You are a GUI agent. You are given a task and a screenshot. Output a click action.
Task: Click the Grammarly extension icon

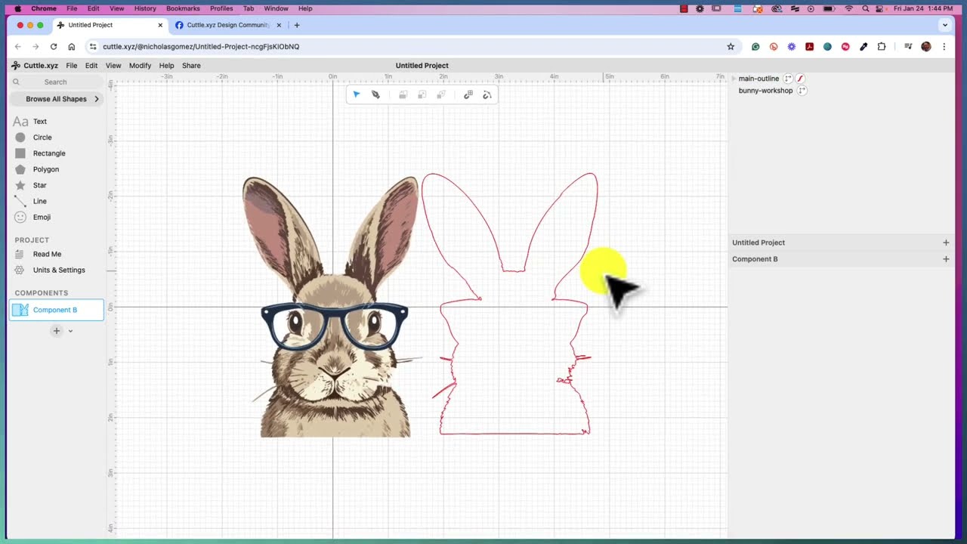coord(755,46)
